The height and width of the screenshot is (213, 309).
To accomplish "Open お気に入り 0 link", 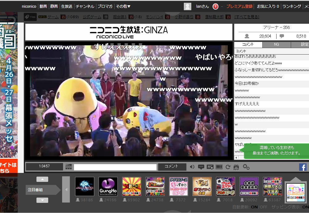I will (x=268, y=6).
